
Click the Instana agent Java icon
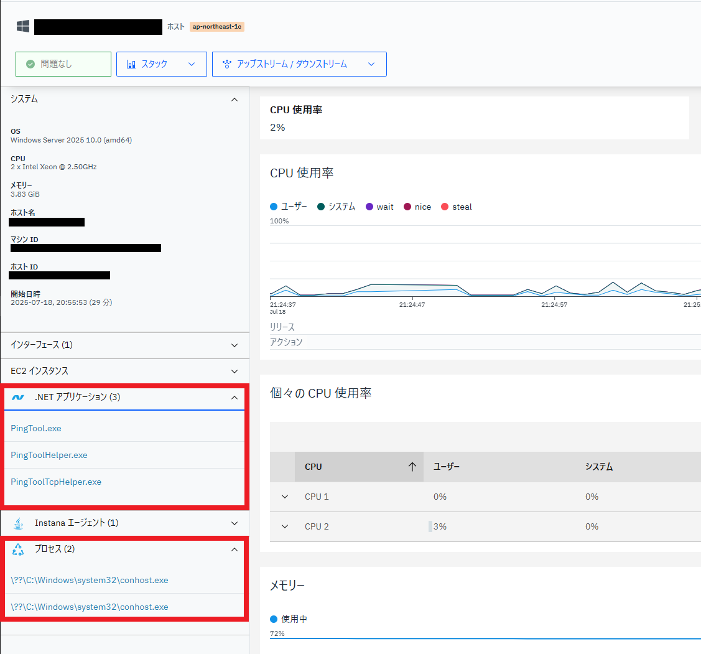(18, 523)
